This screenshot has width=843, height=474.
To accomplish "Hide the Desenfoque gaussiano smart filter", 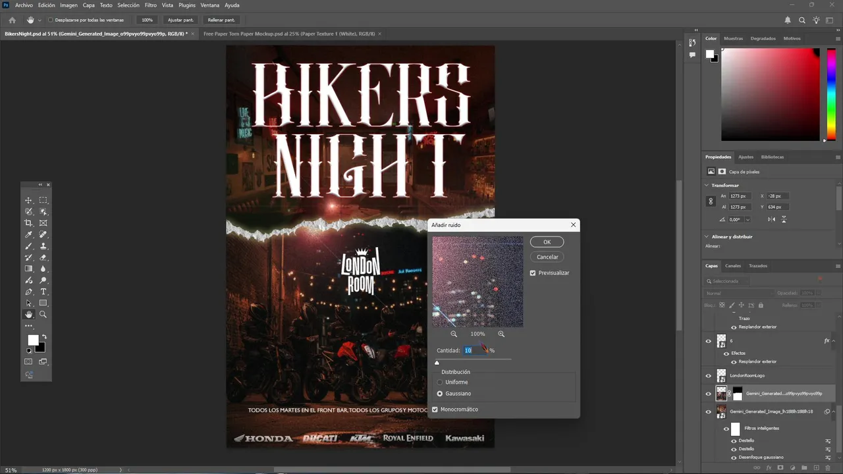I will pos(734,457).
